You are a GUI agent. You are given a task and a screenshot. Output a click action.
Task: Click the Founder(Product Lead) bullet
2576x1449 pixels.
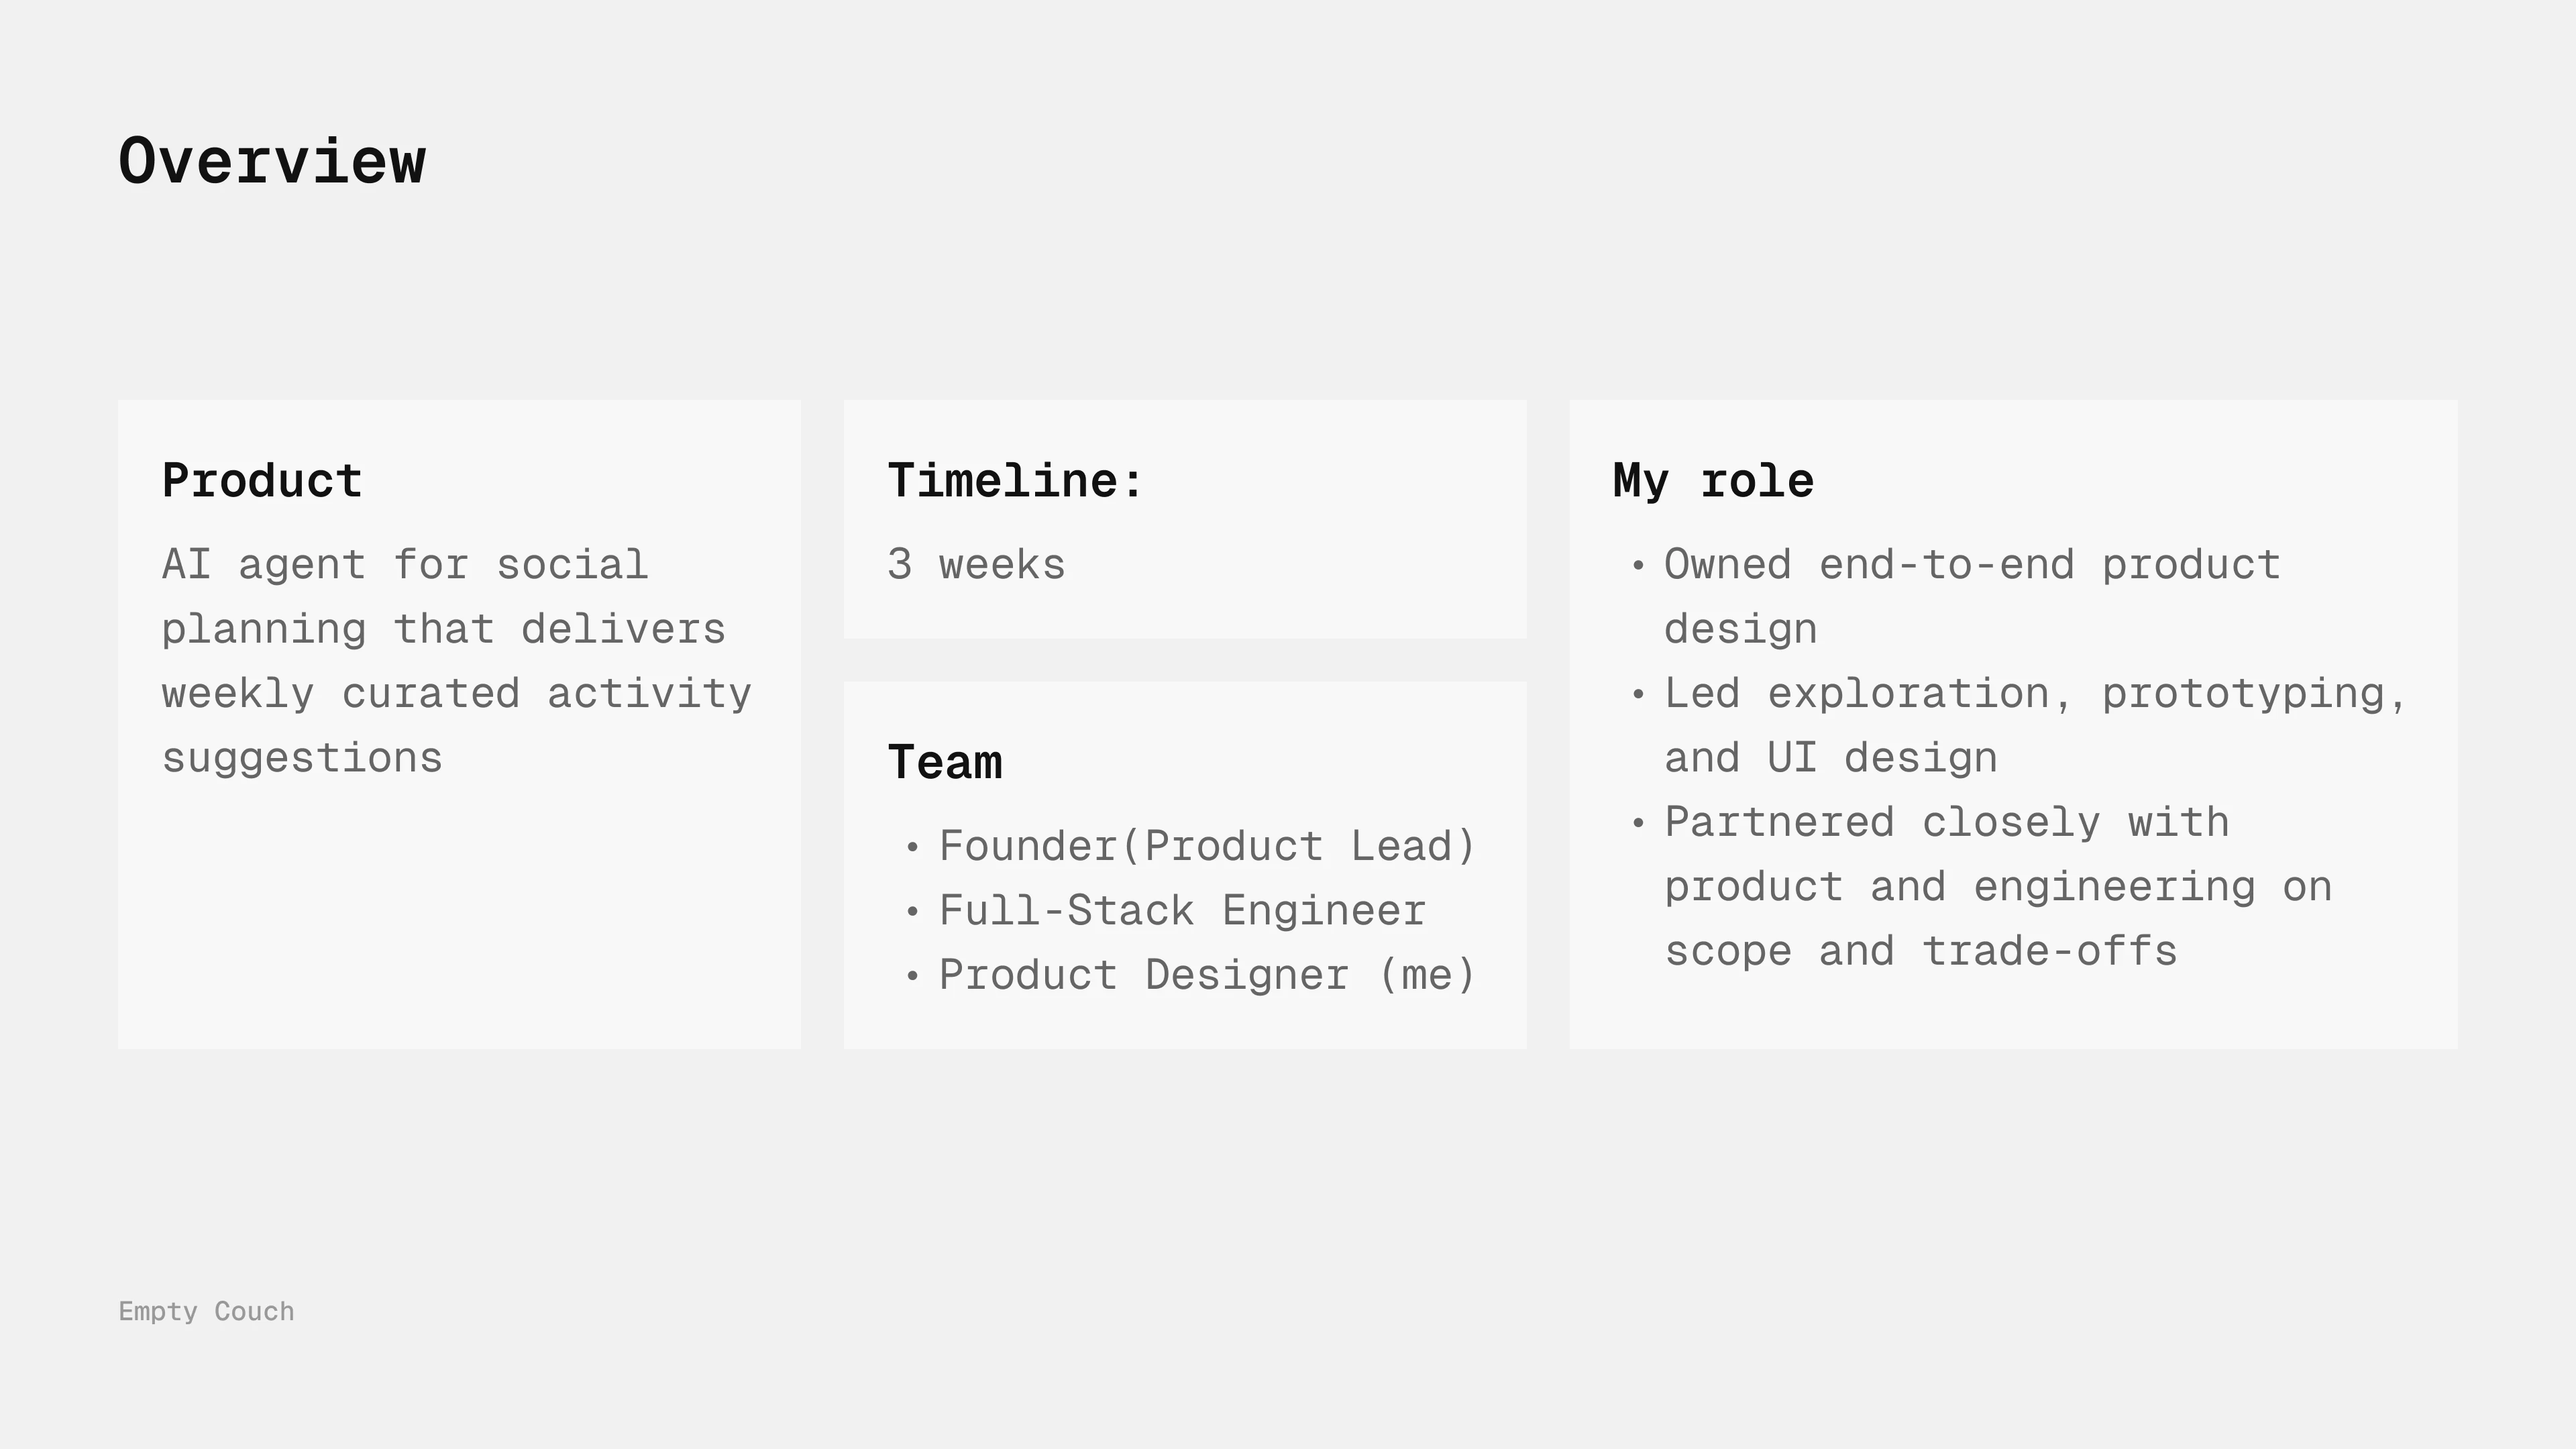point(1207,847)
